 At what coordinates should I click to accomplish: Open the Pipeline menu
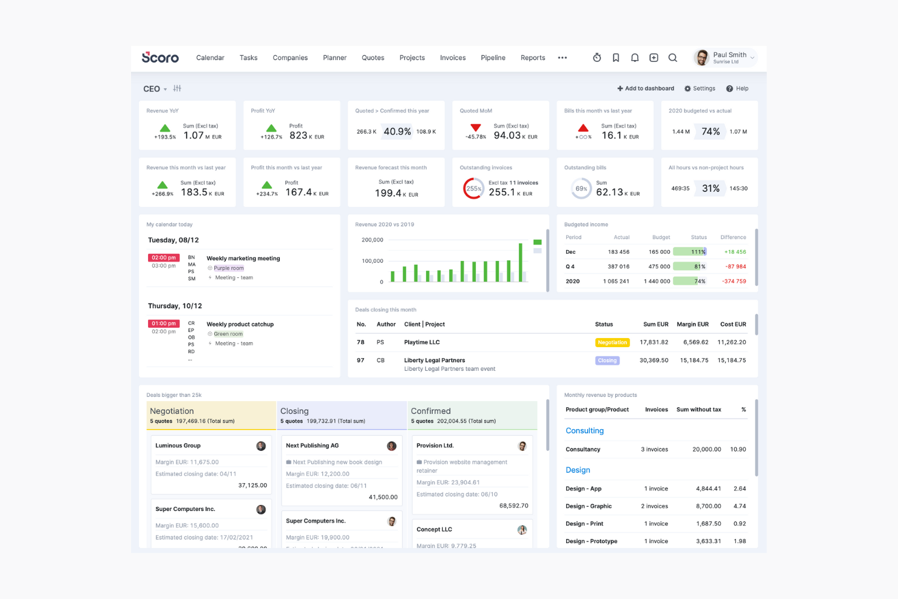click(493, 58)
